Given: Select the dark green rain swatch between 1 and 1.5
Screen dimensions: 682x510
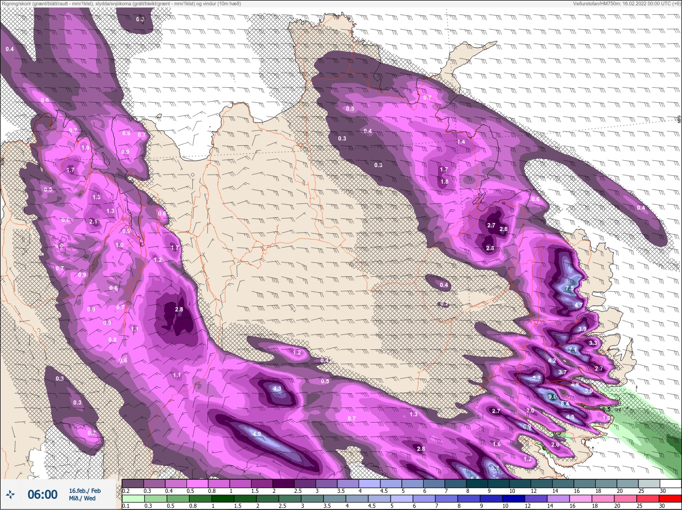Looking at the screenshot, I should (223, 499).
